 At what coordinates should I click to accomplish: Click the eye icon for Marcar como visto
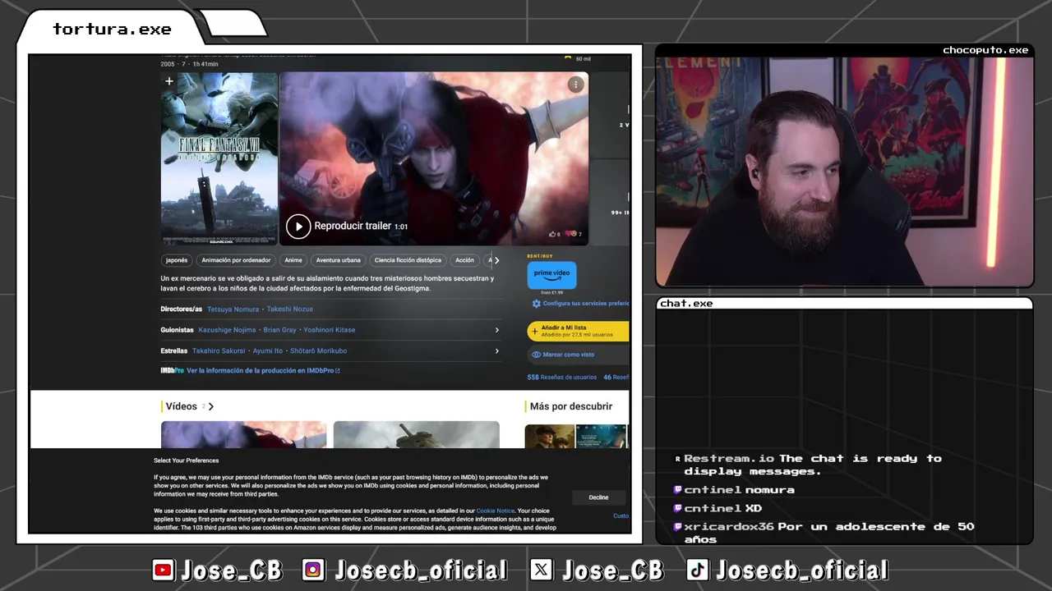(x=536, y=355)
